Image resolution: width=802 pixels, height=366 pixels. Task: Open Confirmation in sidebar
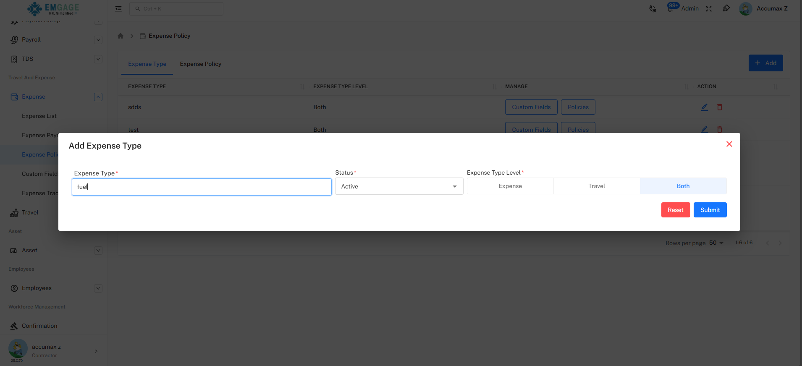point(39,326)
